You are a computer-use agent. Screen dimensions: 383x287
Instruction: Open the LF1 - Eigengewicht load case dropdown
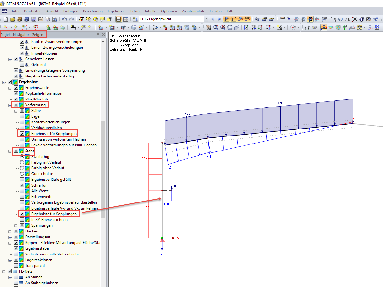click(206, 19)
